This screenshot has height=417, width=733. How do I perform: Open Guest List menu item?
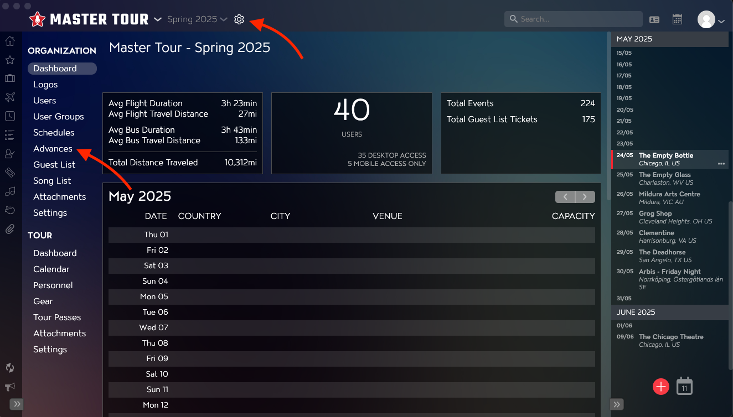[54, 165]
